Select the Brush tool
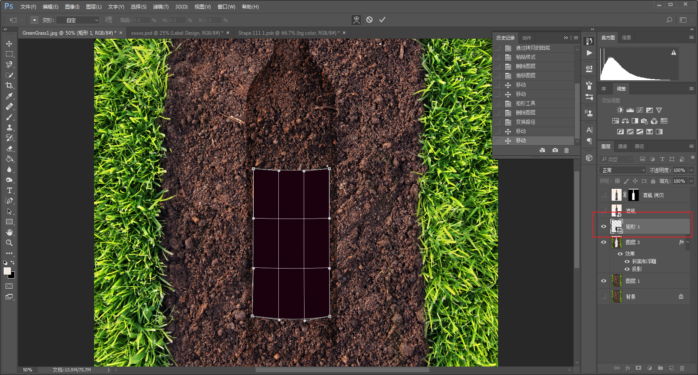This screenshot has width=698, height=375. pos(9,117)
